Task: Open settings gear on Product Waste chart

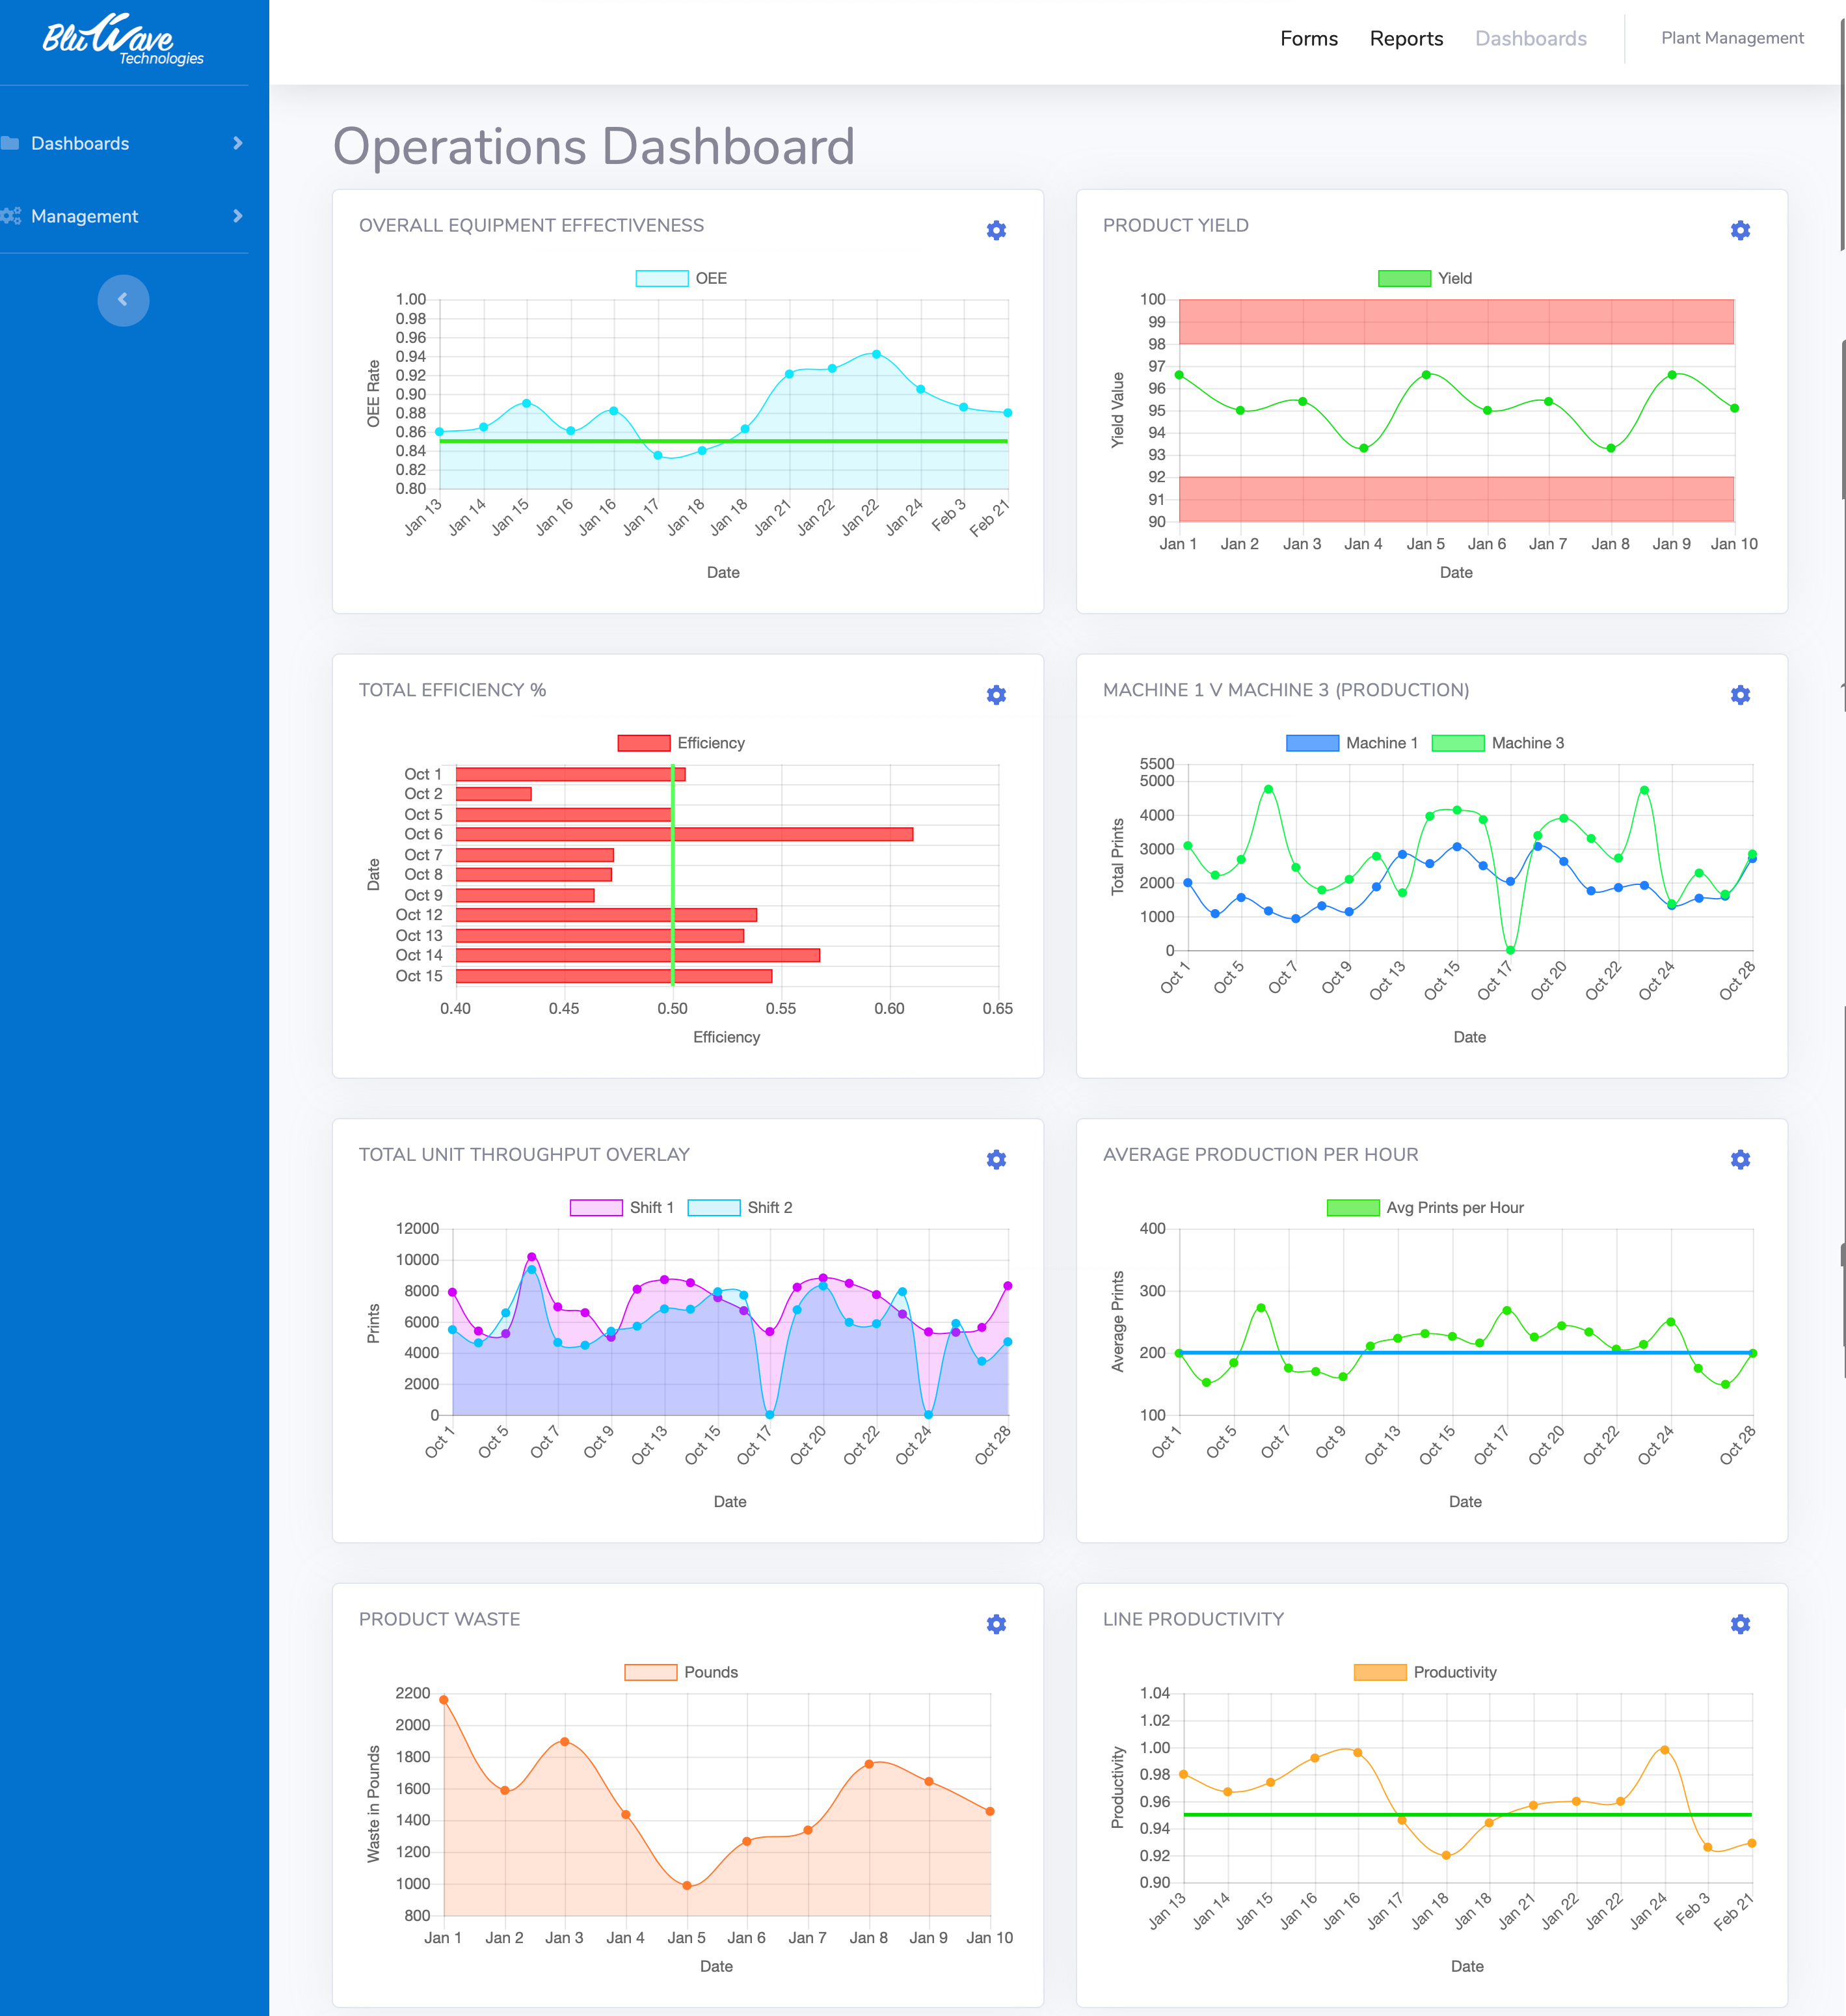Action: (995, 1624)
